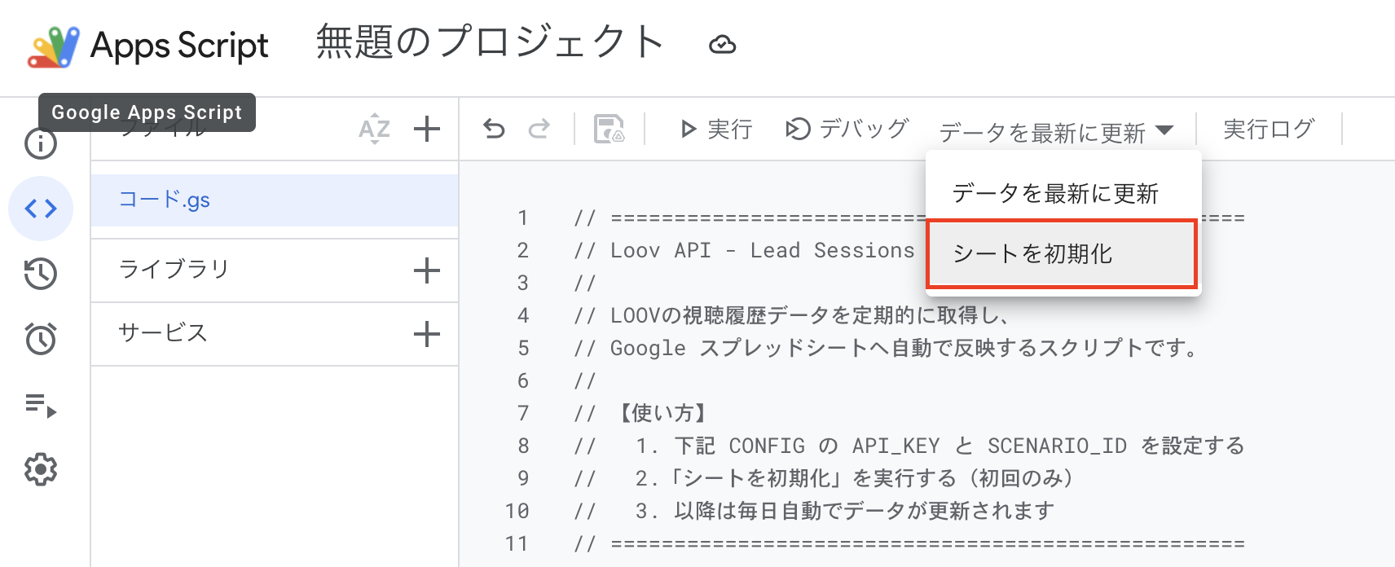This screenshot has width=1395, height=567.
Task: Open project history clock icon
Action: [41, 274]
